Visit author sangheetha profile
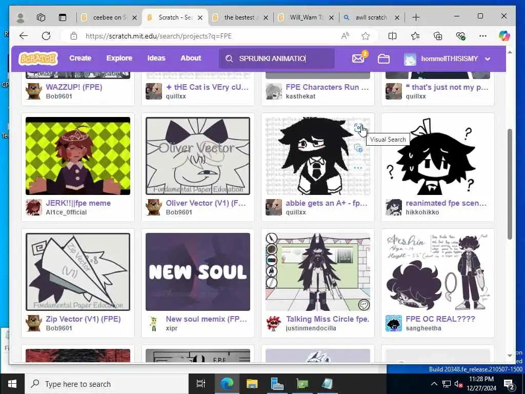 (x=423, y=328)
